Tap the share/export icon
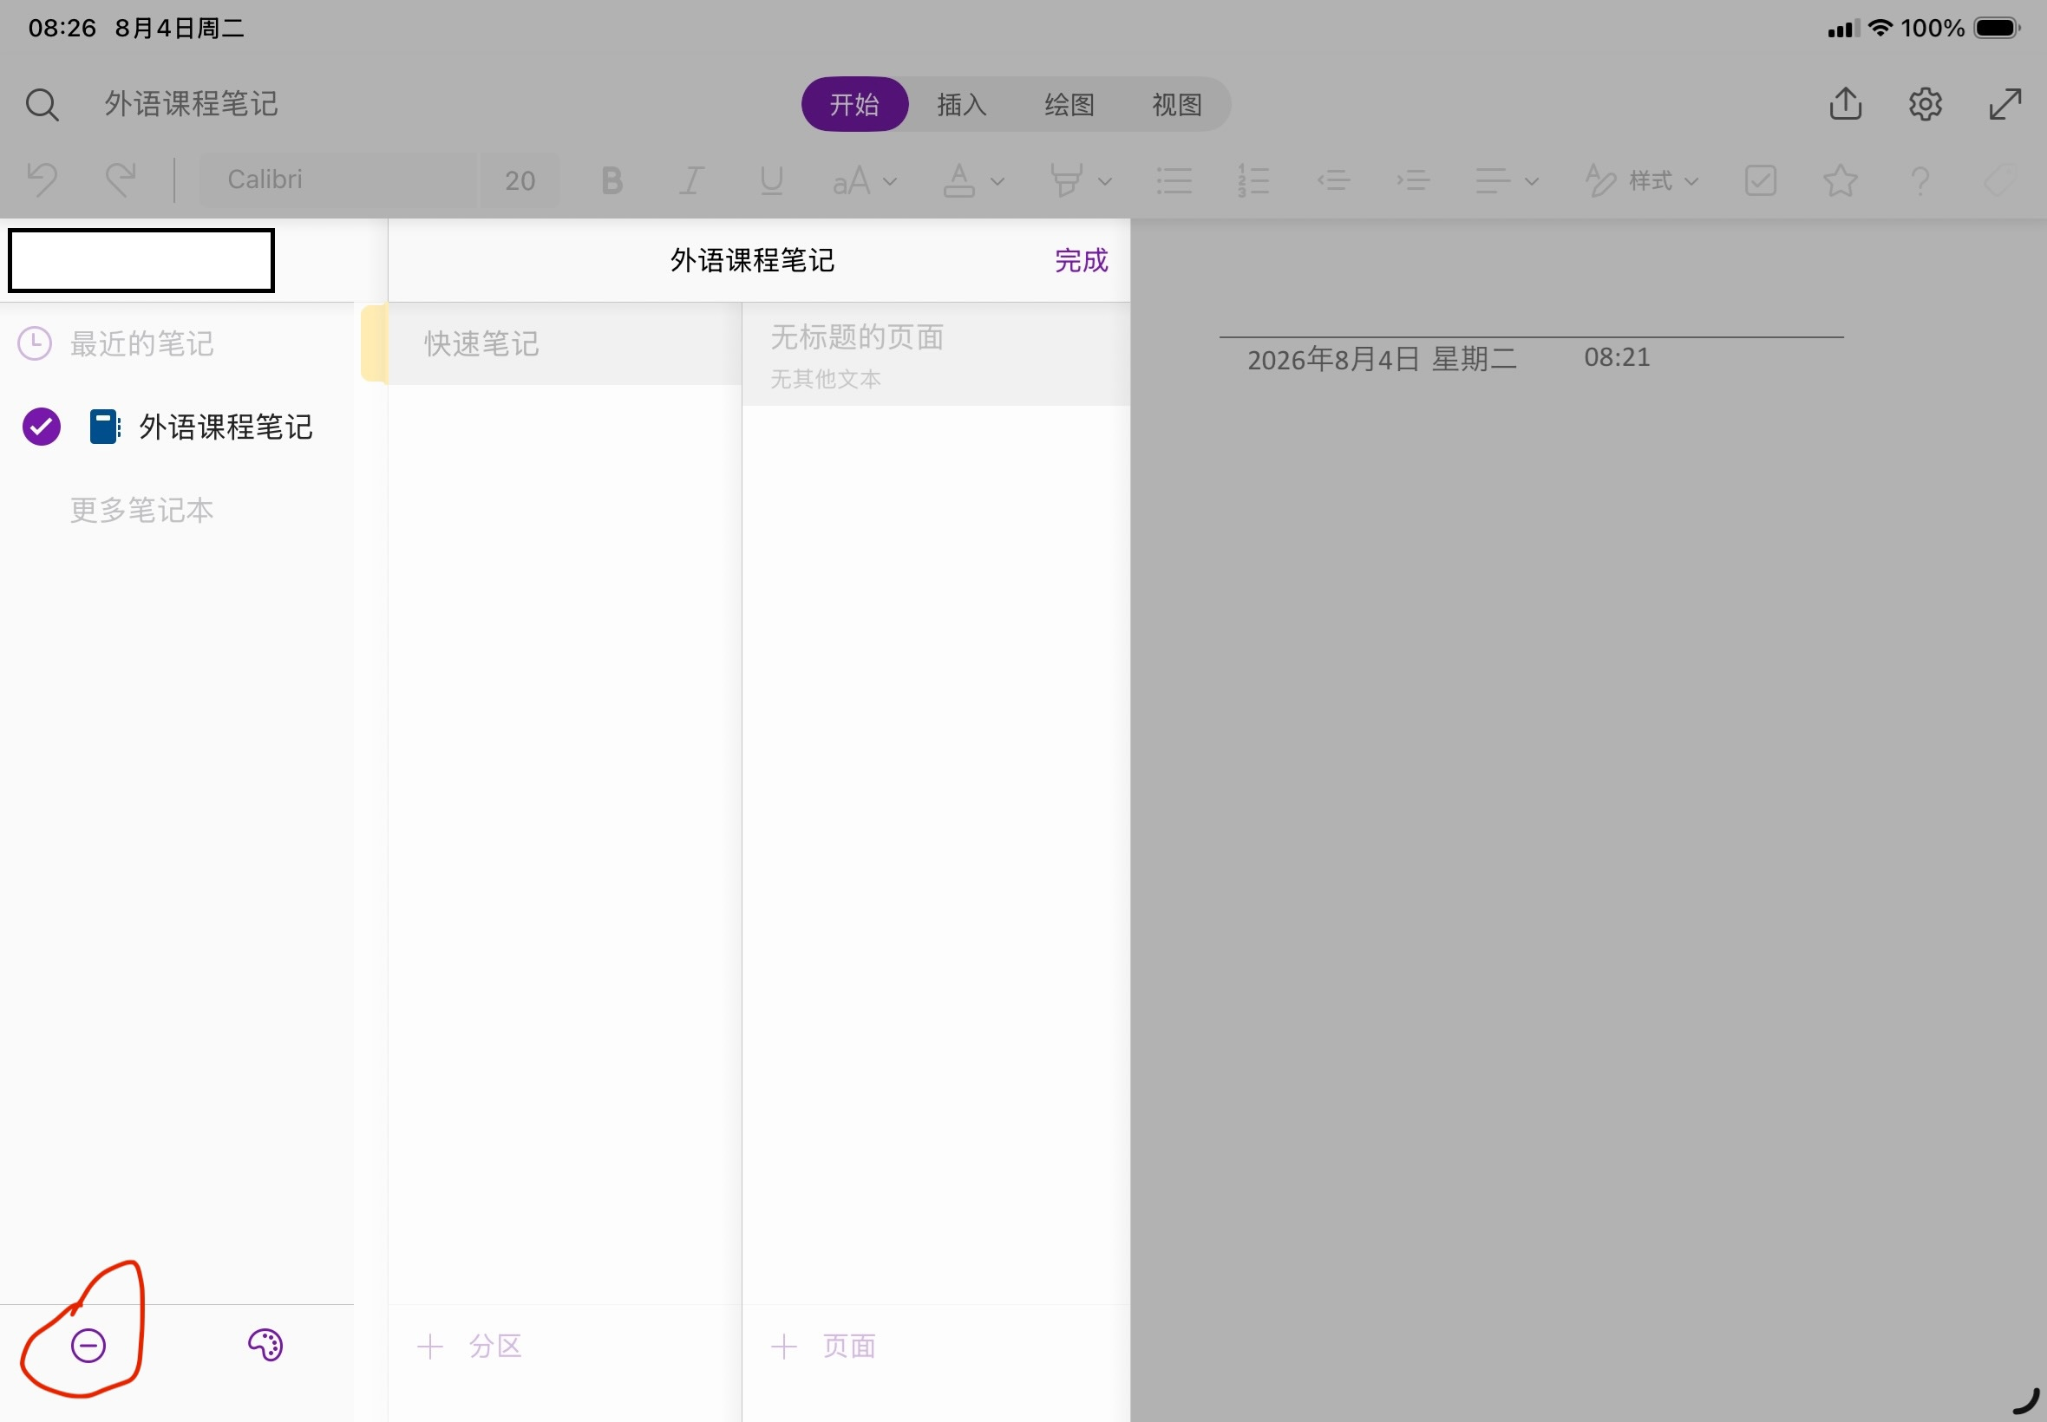 [1846, 103]
